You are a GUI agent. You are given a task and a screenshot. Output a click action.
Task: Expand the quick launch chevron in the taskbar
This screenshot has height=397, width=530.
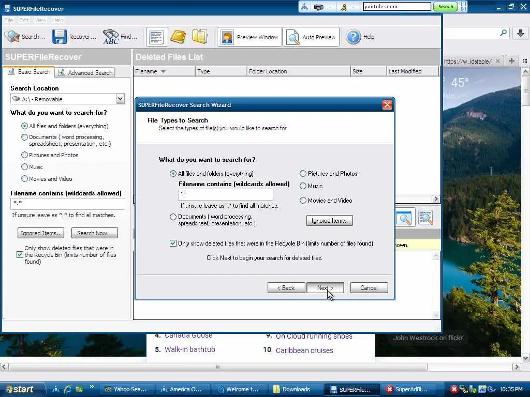point(92,387)
